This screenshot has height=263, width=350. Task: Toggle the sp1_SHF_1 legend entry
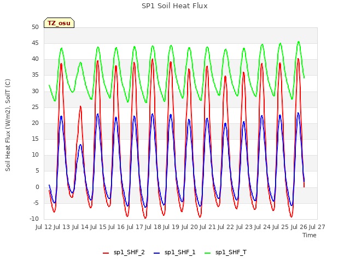point(174,252)
